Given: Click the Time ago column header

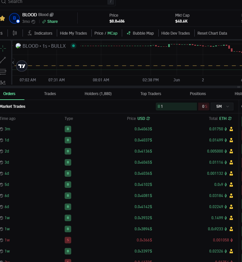Looking at the screenshot, I should [x=8, y=119].
